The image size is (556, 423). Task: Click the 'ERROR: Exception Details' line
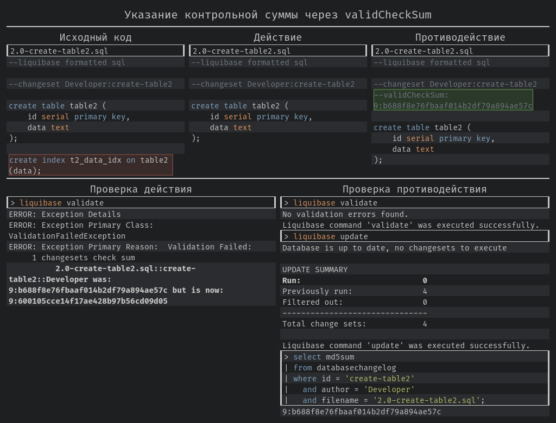click(x=65, y=214)
